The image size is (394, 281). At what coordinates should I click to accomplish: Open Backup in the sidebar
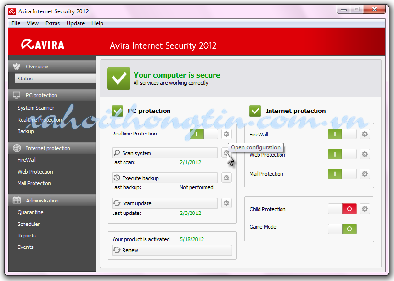tap(25, 131)
